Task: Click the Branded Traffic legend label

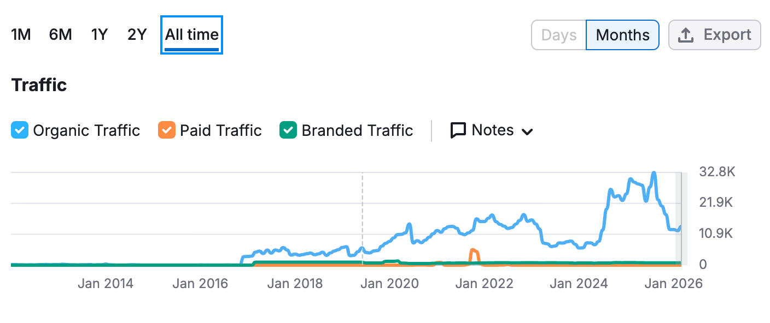Action: point(357,131)
